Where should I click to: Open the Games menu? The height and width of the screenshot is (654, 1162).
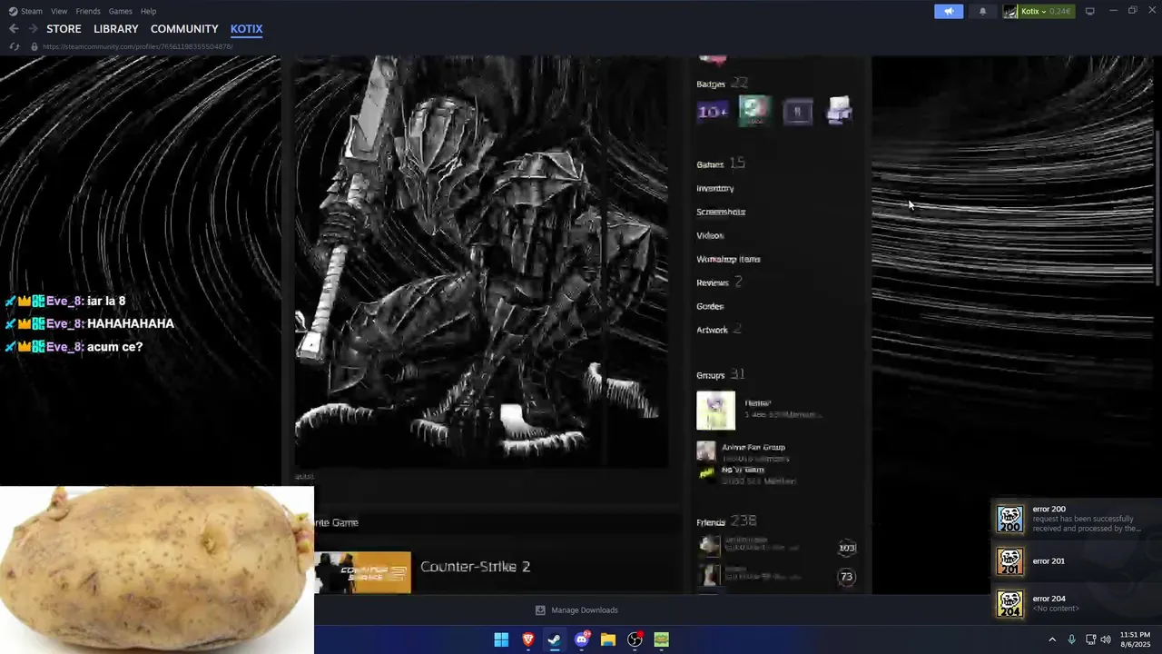[120, 11]
